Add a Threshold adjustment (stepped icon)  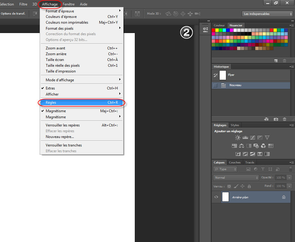253,154
